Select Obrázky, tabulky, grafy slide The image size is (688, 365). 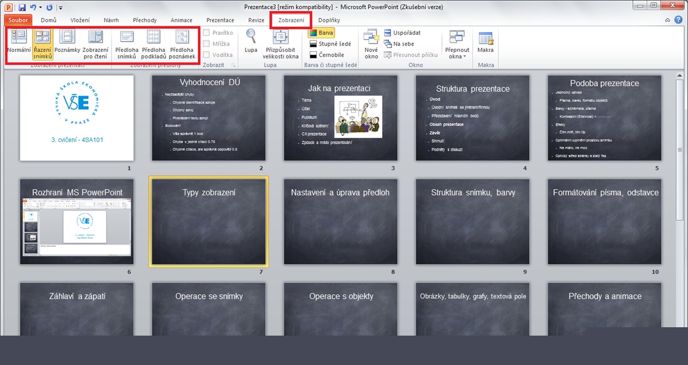point(472,309)
